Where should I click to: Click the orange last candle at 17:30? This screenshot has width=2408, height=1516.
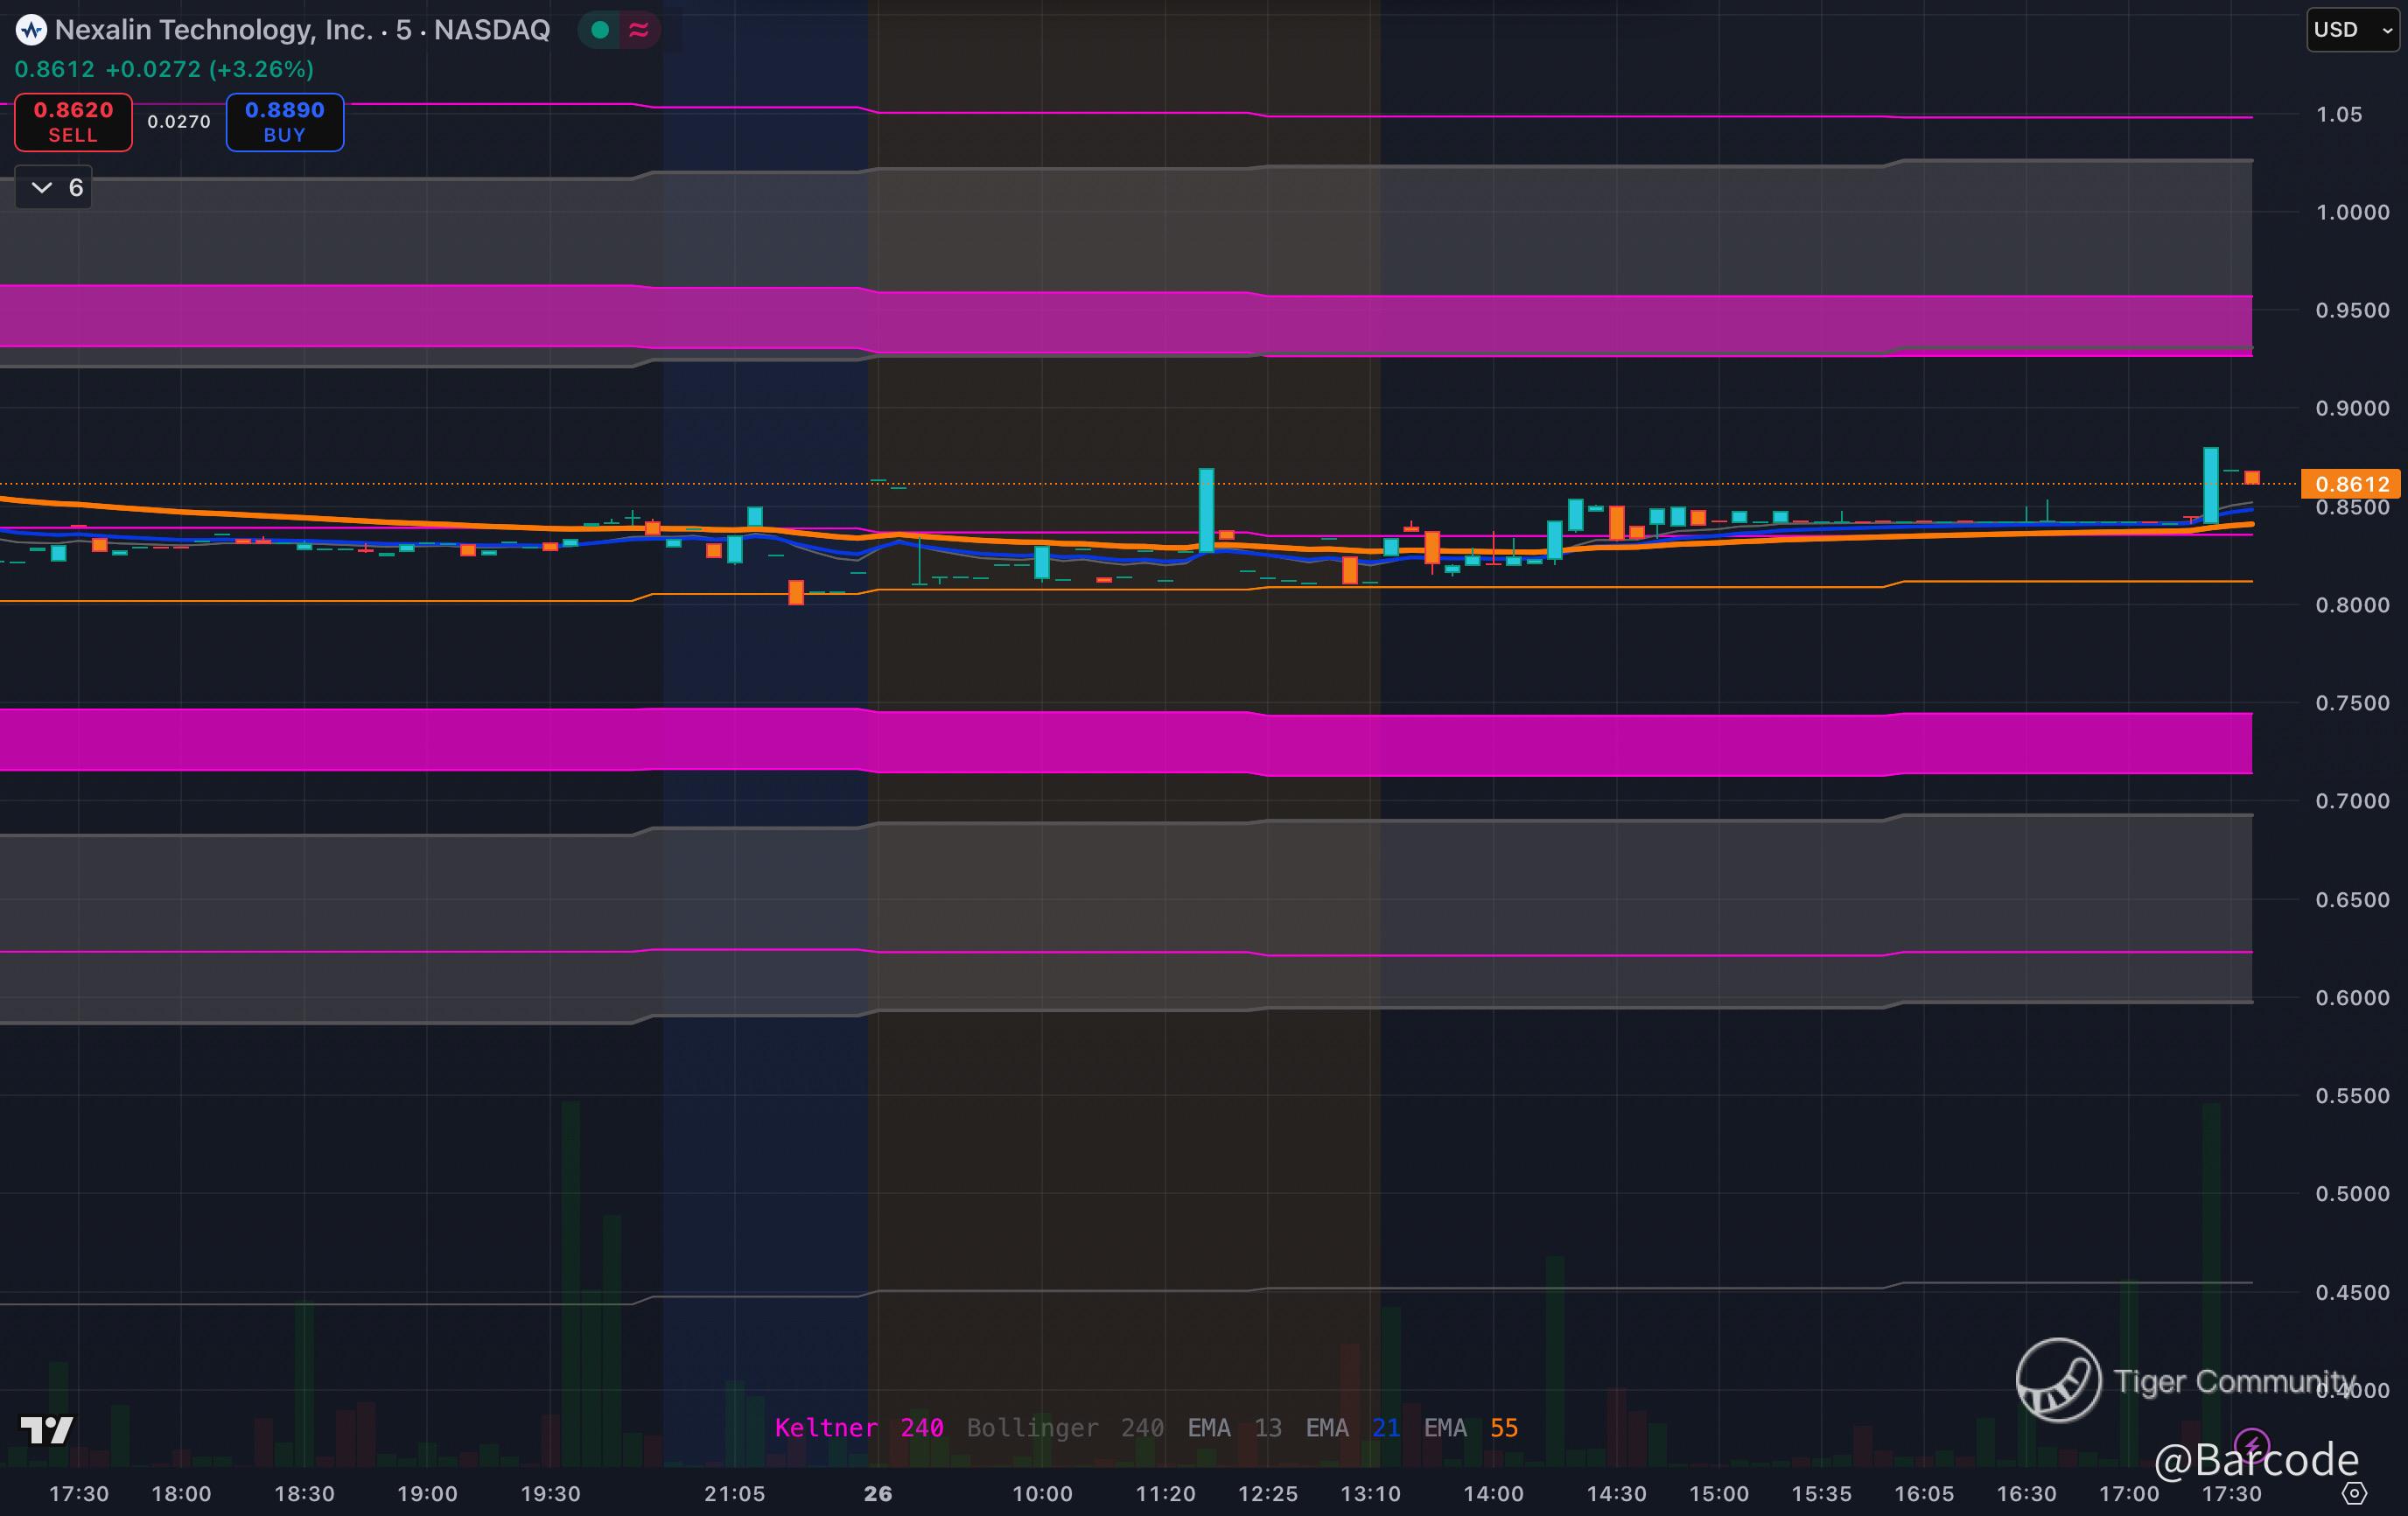2251,478
